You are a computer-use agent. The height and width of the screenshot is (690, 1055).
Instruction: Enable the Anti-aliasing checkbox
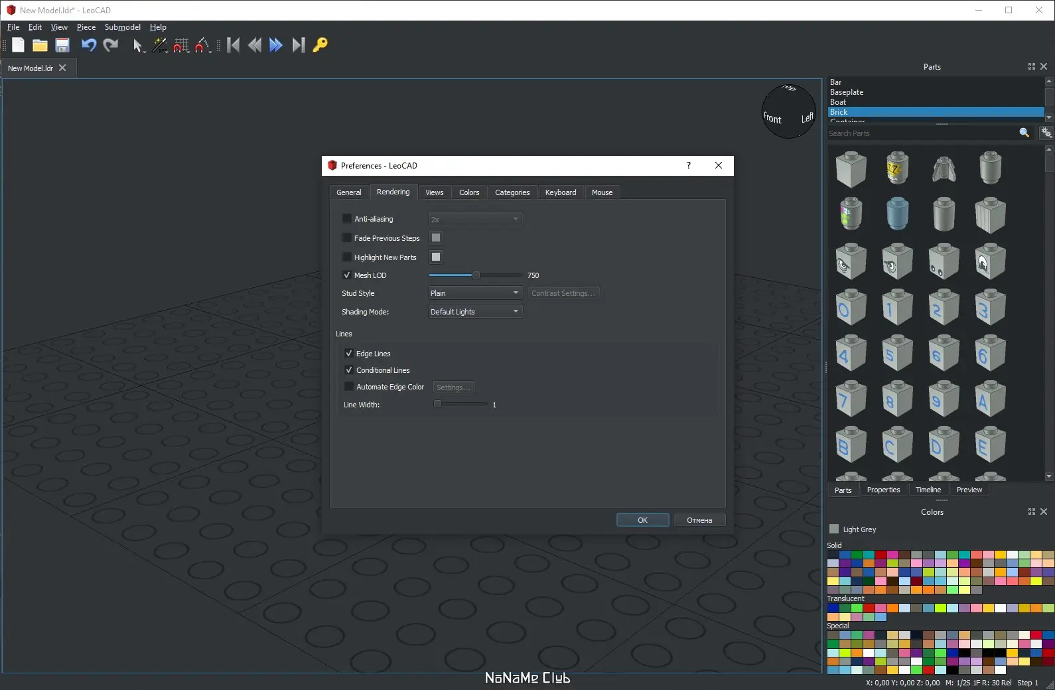346,219
